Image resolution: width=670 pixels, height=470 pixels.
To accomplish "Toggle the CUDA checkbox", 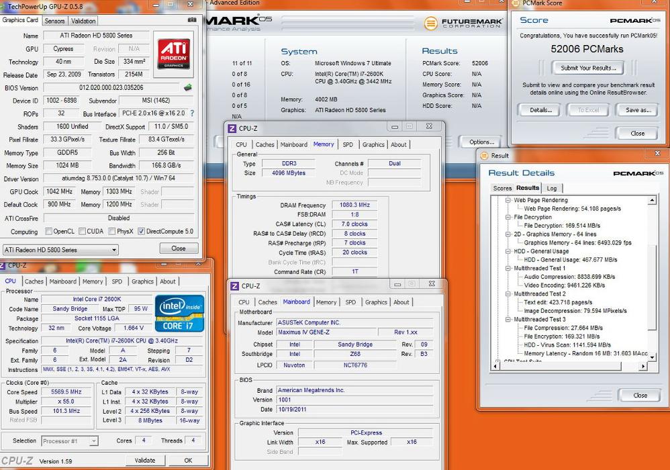I will 83,231.
